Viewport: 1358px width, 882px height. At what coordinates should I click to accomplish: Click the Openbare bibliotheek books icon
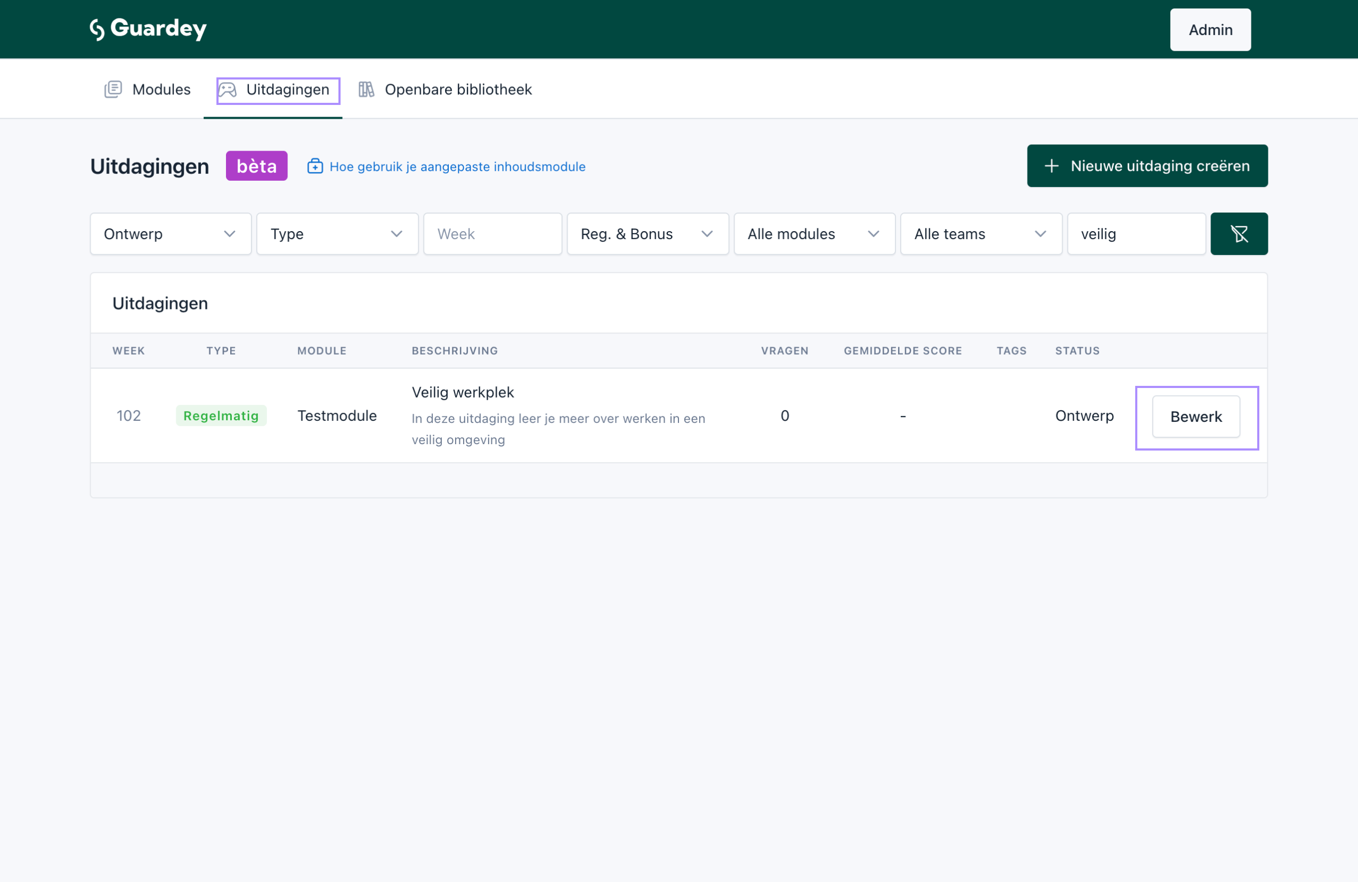click(x=367, y=90)
